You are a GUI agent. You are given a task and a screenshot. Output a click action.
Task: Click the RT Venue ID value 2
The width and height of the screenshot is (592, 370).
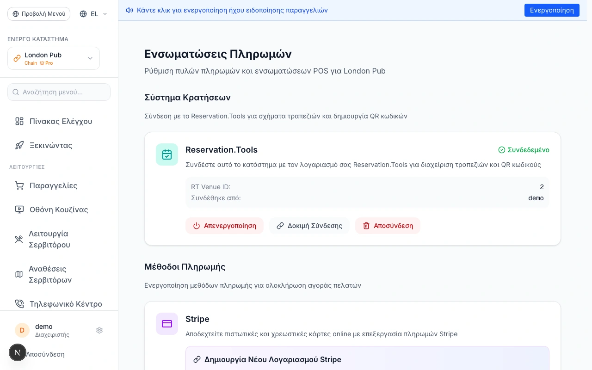coord(542,187)
